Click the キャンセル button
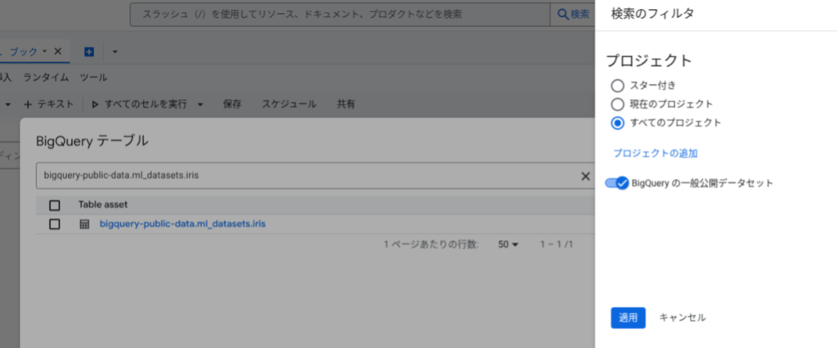Viewport: 837px width, 348px height. tap(683, 318)
